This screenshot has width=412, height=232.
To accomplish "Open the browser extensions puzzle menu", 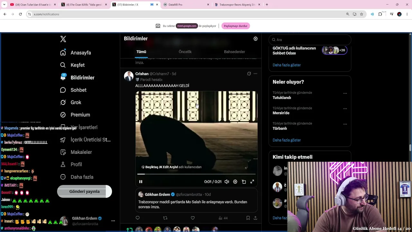I will coord(380,14).
